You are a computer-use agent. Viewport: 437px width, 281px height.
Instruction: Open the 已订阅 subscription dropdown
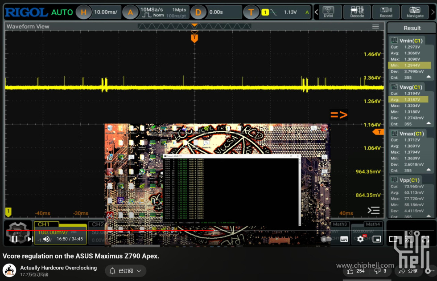coord(125,271)
